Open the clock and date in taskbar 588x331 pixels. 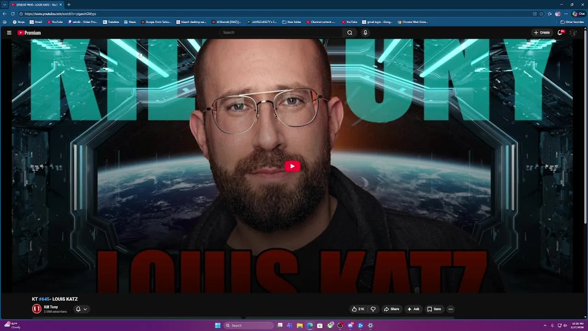[x=577, y=325]
